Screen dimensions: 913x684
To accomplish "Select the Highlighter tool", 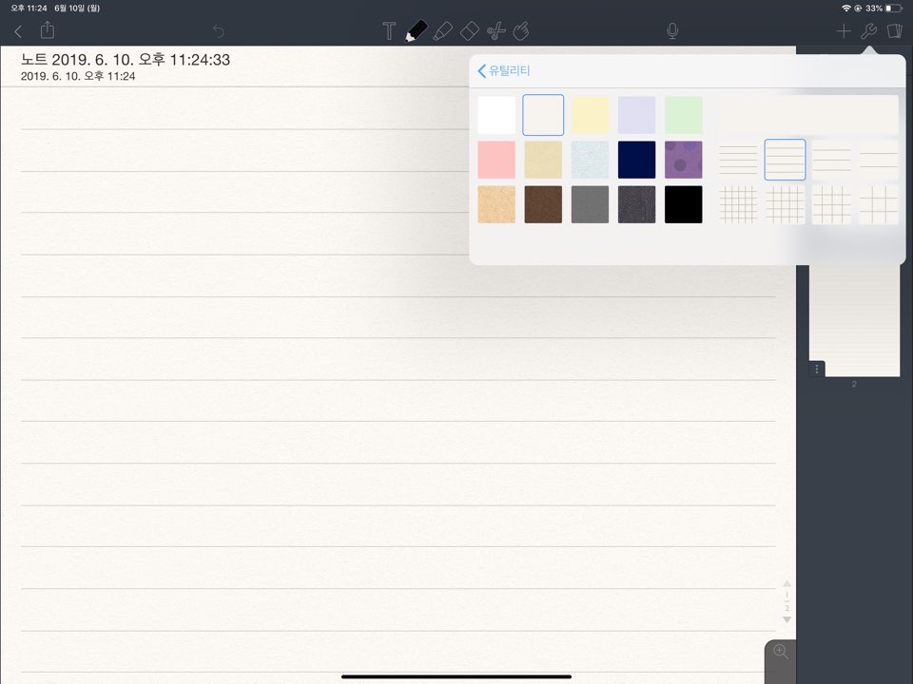I will [443, 30].
